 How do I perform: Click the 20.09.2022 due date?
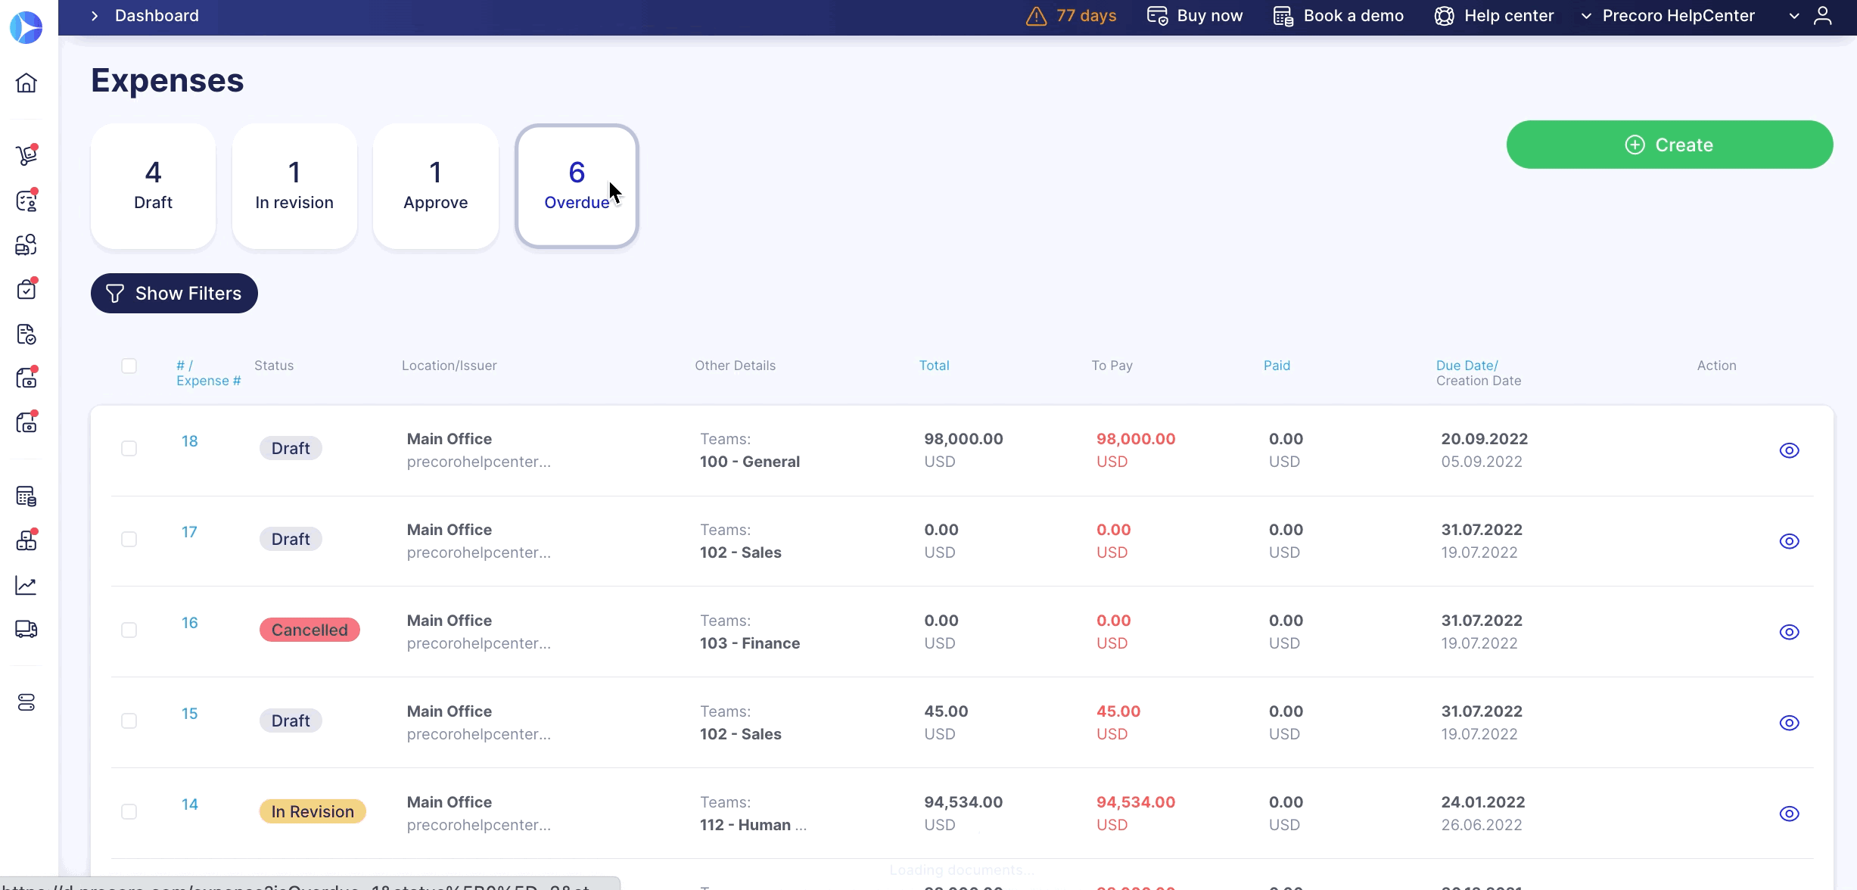(1485, 439)
